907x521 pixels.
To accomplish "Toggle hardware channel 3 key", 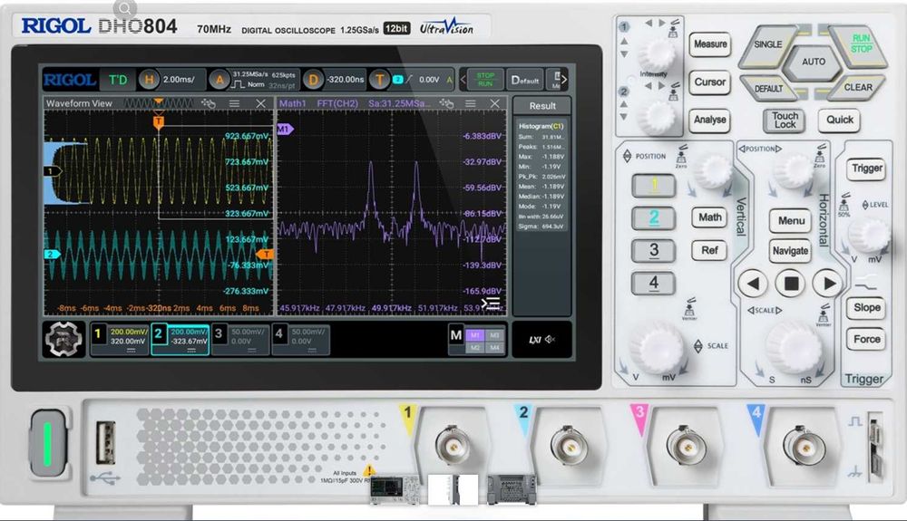I will point(653,251).
